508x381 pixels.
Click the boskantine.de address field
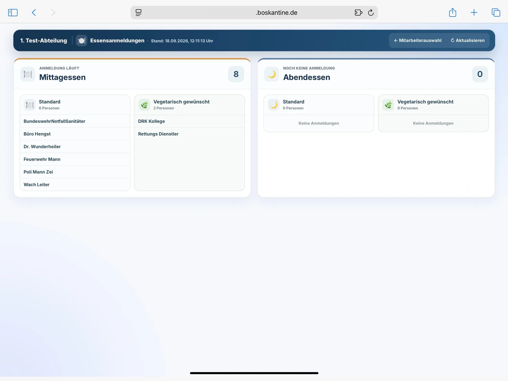[x=254, y=12]
